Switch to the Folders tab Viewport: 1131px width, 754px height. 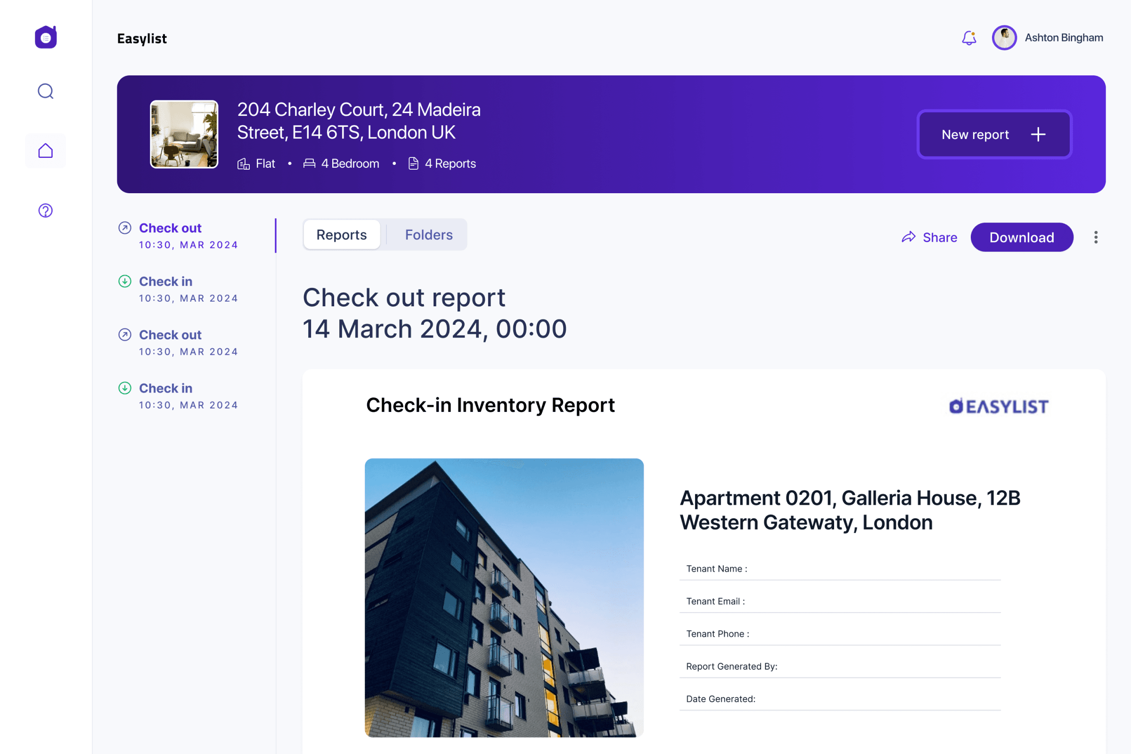tap(428, 235)
